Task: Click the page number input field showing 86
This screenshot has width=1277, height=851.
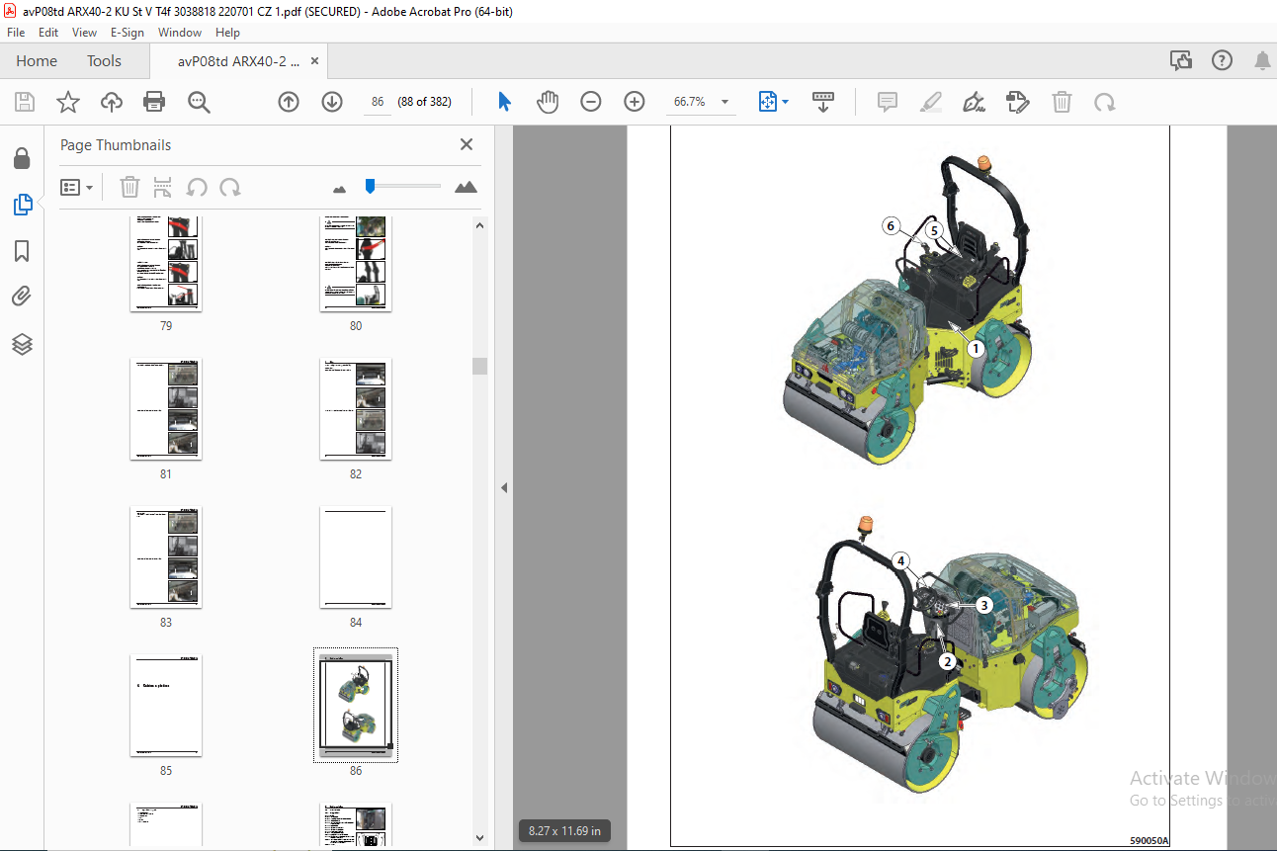Action: 377,102
